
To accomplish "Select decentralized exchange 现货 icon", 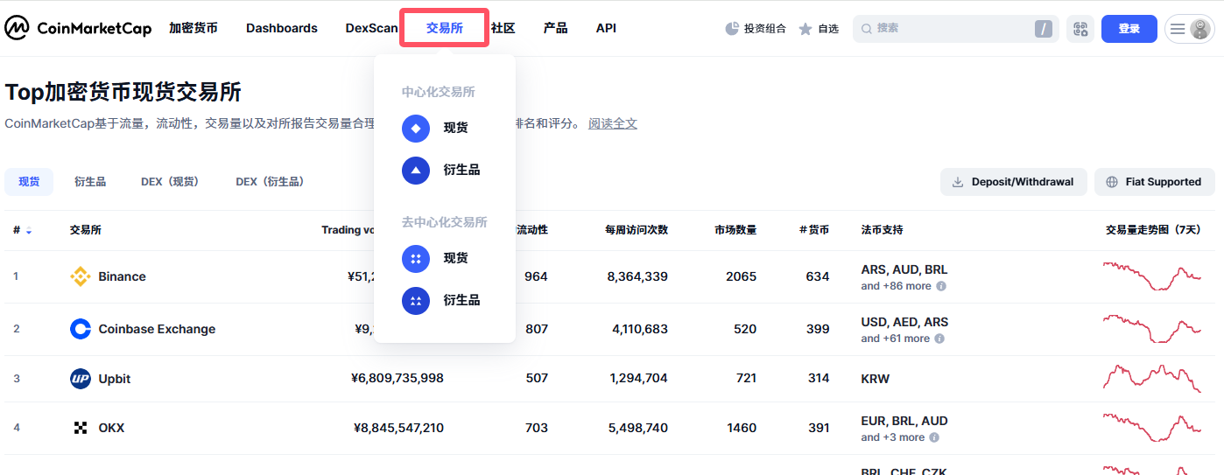I will [x=416, y=258].
